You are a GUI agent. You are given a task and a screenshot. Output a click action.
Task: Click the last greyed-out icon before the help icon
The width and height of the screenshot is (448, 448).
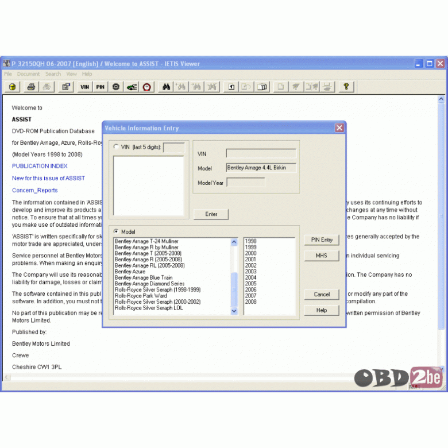point(327,87)
